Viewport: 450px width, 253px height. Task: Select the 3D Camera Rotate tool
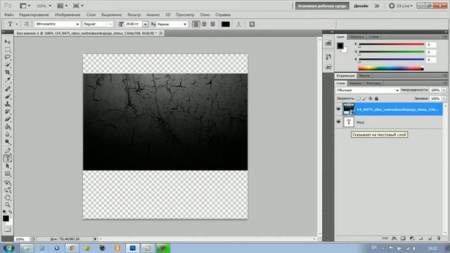(8, 190)
